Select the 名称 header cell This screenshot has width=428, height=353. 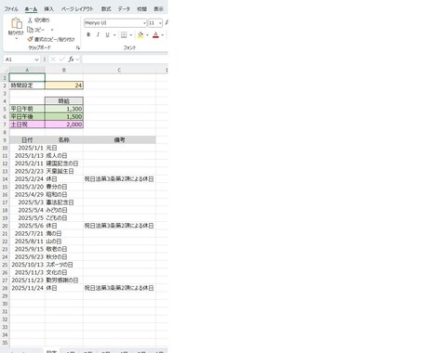[64, 140]
